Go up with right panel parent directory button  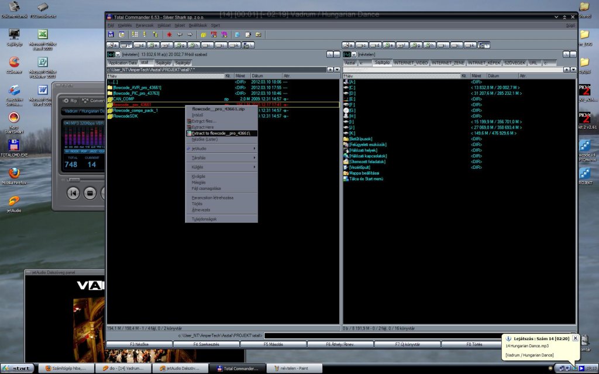point(573,54)
